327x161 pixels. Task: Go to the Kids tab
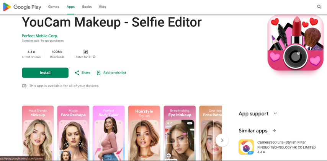(102, 7)
